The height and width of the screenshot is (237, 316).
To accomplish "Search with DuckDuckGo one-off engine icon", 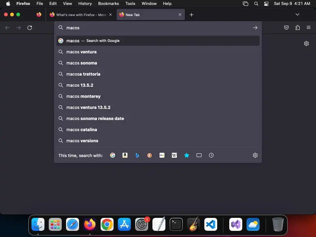I will [150, 155].
